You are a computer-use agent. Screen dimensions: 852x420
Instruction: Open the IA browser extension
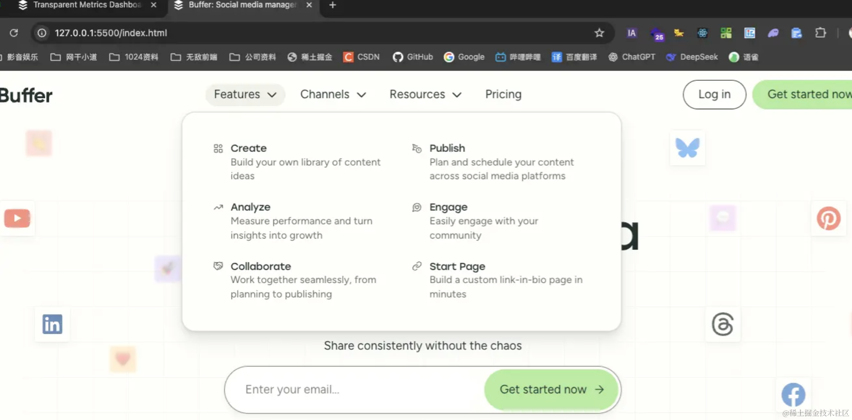click(631, 33)
